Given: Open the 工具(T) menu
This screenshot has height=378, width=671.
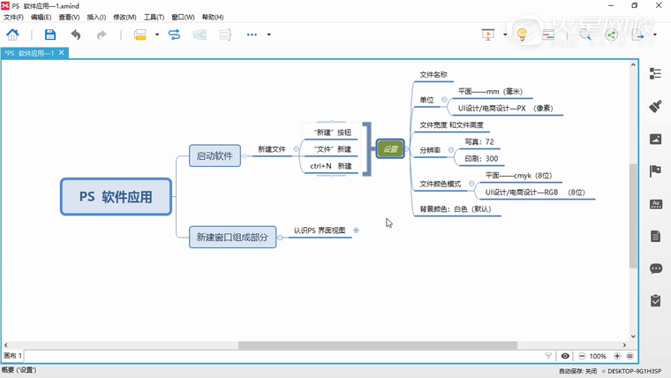Looking at the screenshot, I should (x=154, y=17).
